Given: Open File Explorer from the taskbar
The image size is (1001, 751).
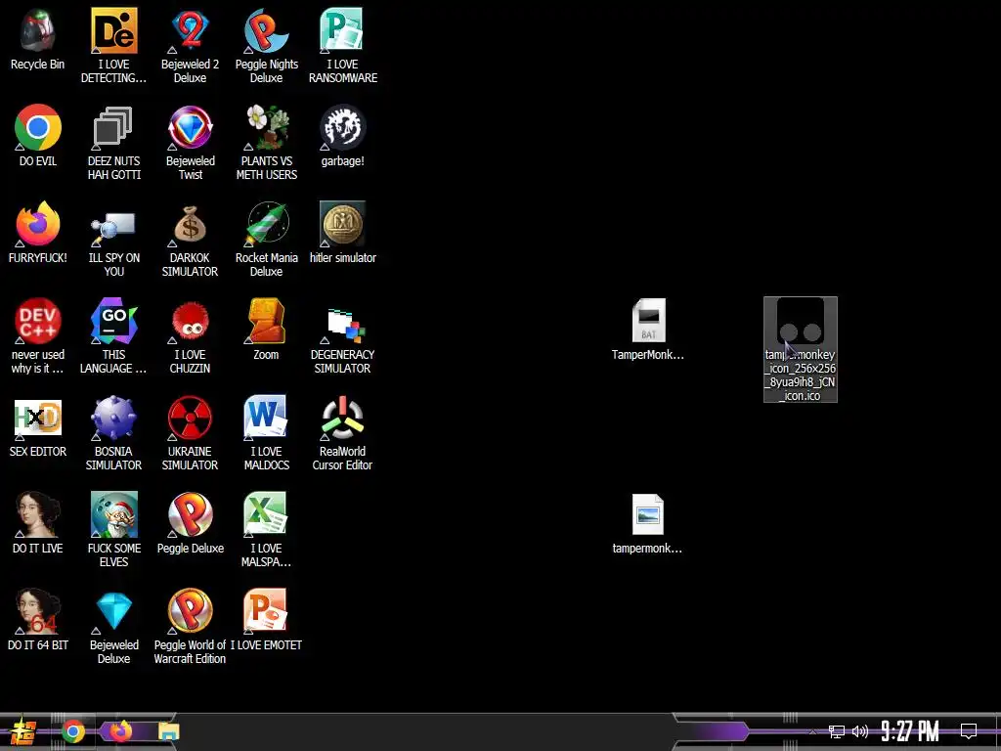Looking at the screenshot, I should point(168,731).
